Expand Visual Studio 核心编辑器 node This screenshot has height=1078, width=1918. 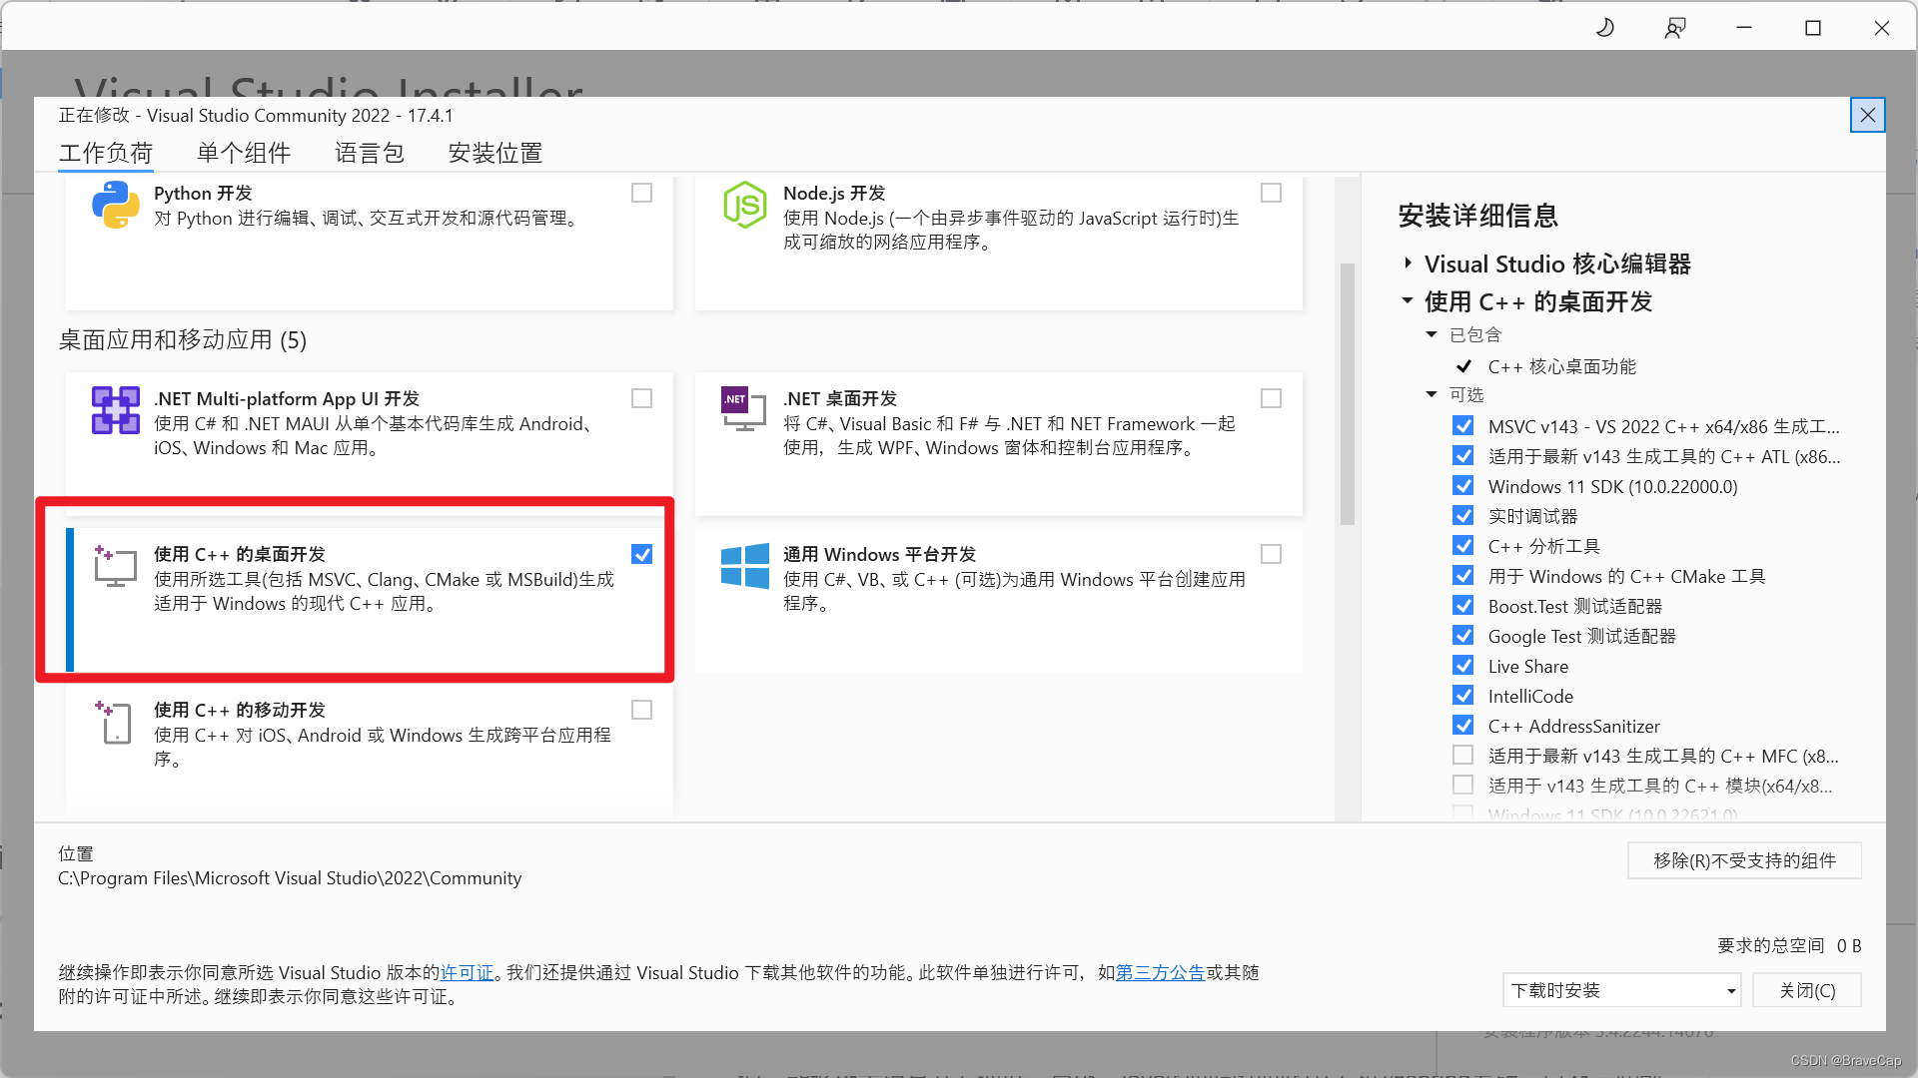1408,264
